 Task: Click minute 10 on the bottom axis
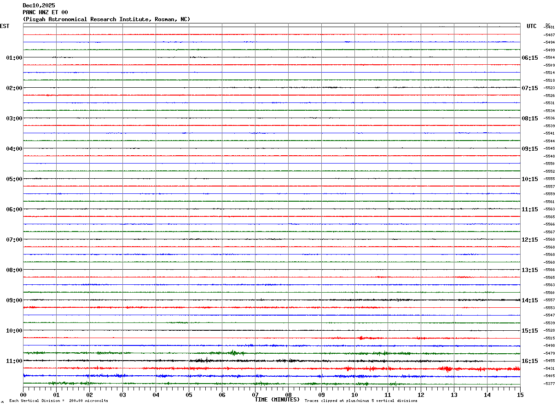pos(354,395)
